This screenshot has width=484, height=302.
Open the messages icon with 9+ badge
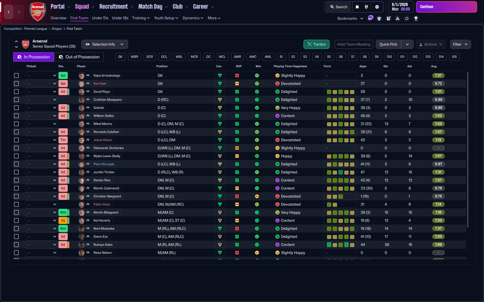tap(370, 18)
